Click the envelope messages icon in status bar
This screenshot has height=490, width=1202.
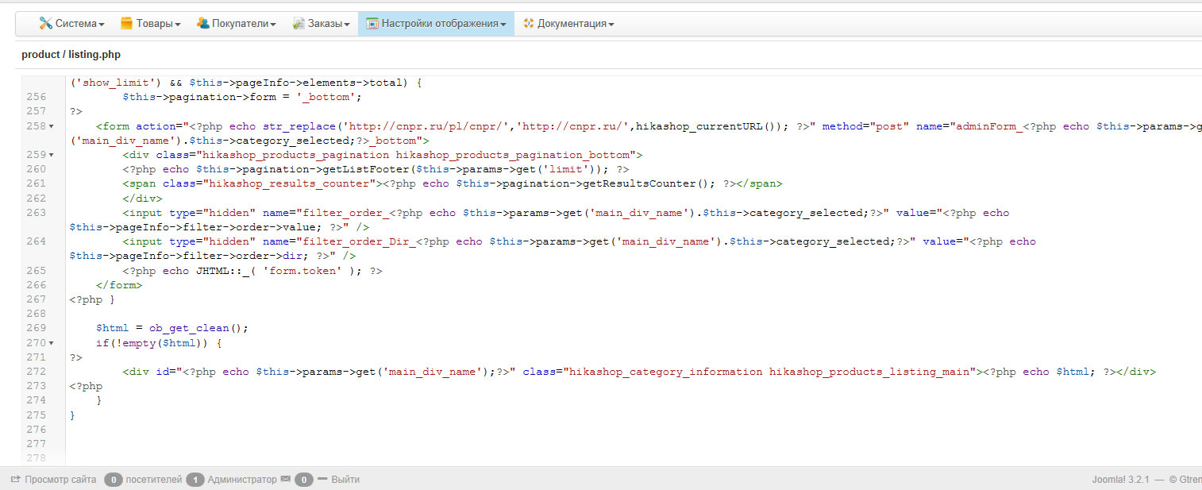tap(286, 479)
